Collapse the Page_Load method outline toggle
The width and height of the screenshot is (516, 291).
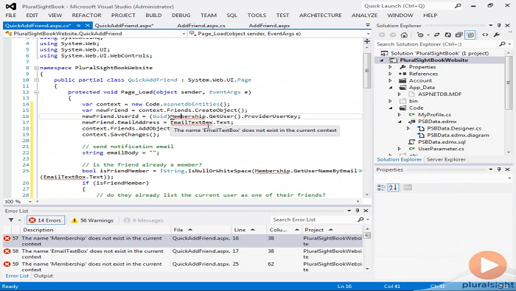coord(37,92)
